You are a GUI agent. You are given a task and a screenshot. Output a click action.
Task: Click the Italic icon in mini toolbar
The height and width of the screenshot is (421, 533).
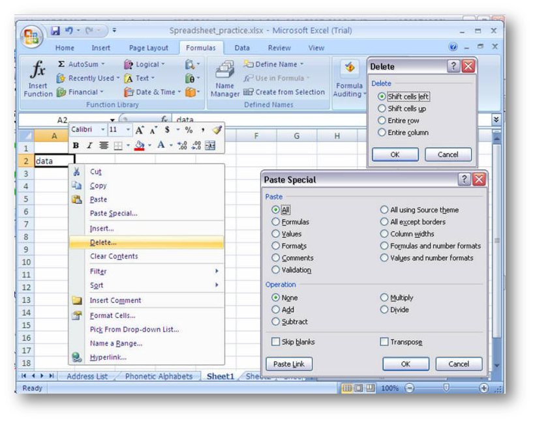tap(89, 146)
